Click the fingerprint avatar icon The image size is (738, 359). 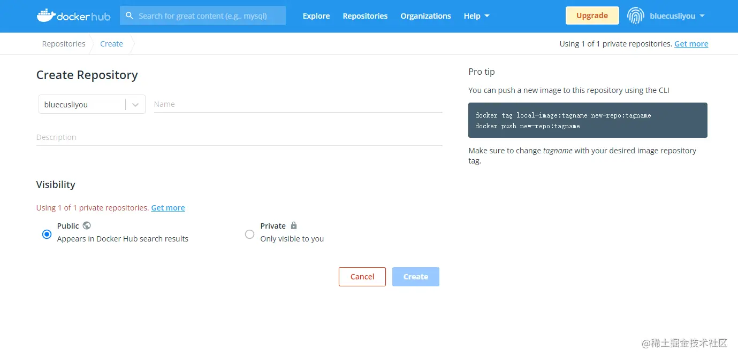[636, 16]
